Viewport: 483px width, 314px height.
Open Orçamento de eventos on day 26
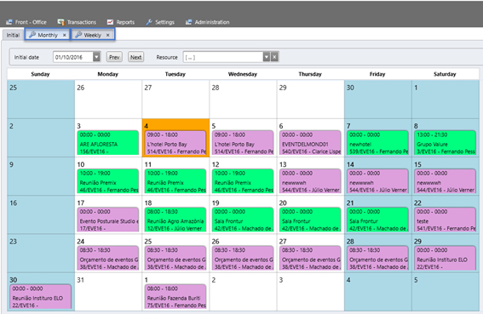(243, 258)
